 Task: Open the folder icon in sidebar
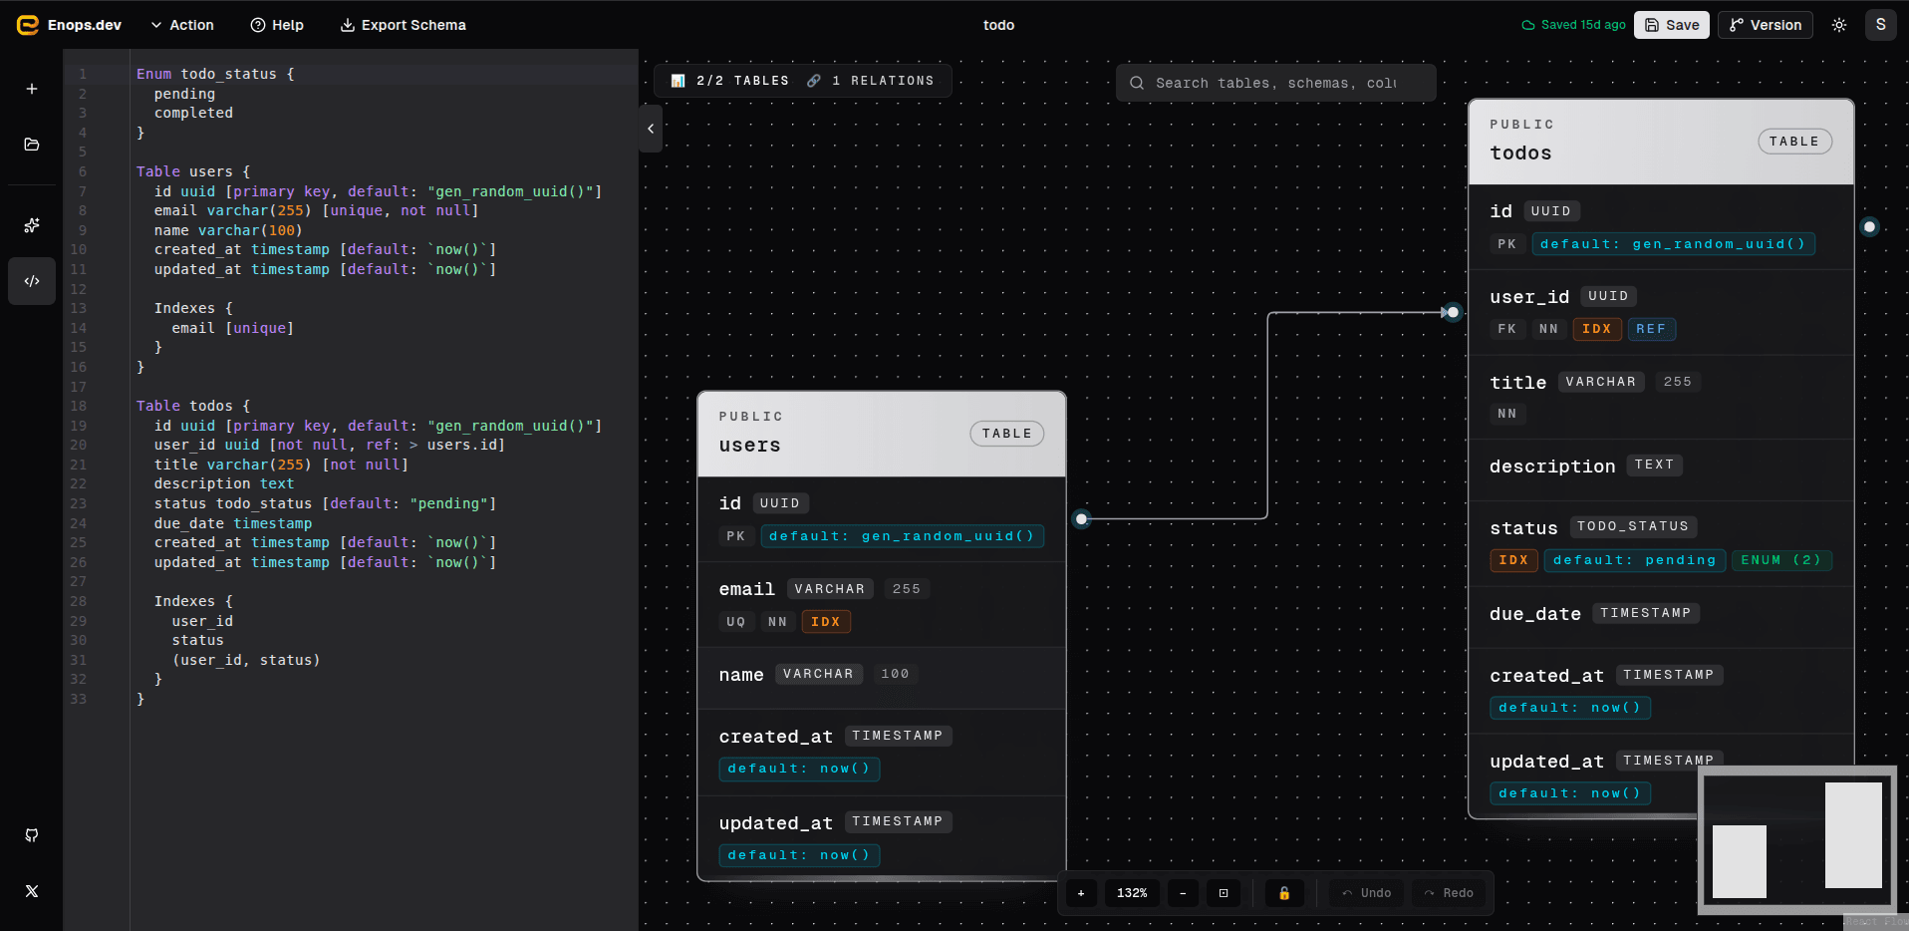[x=32, y=145]
